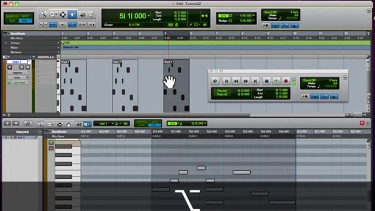Open main counter timescale dropdown arrow
Screen dimensions: 375x211
coord(149,16)
